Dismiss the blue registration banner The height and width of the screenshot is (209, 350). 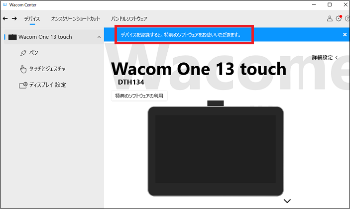(345, 34)
